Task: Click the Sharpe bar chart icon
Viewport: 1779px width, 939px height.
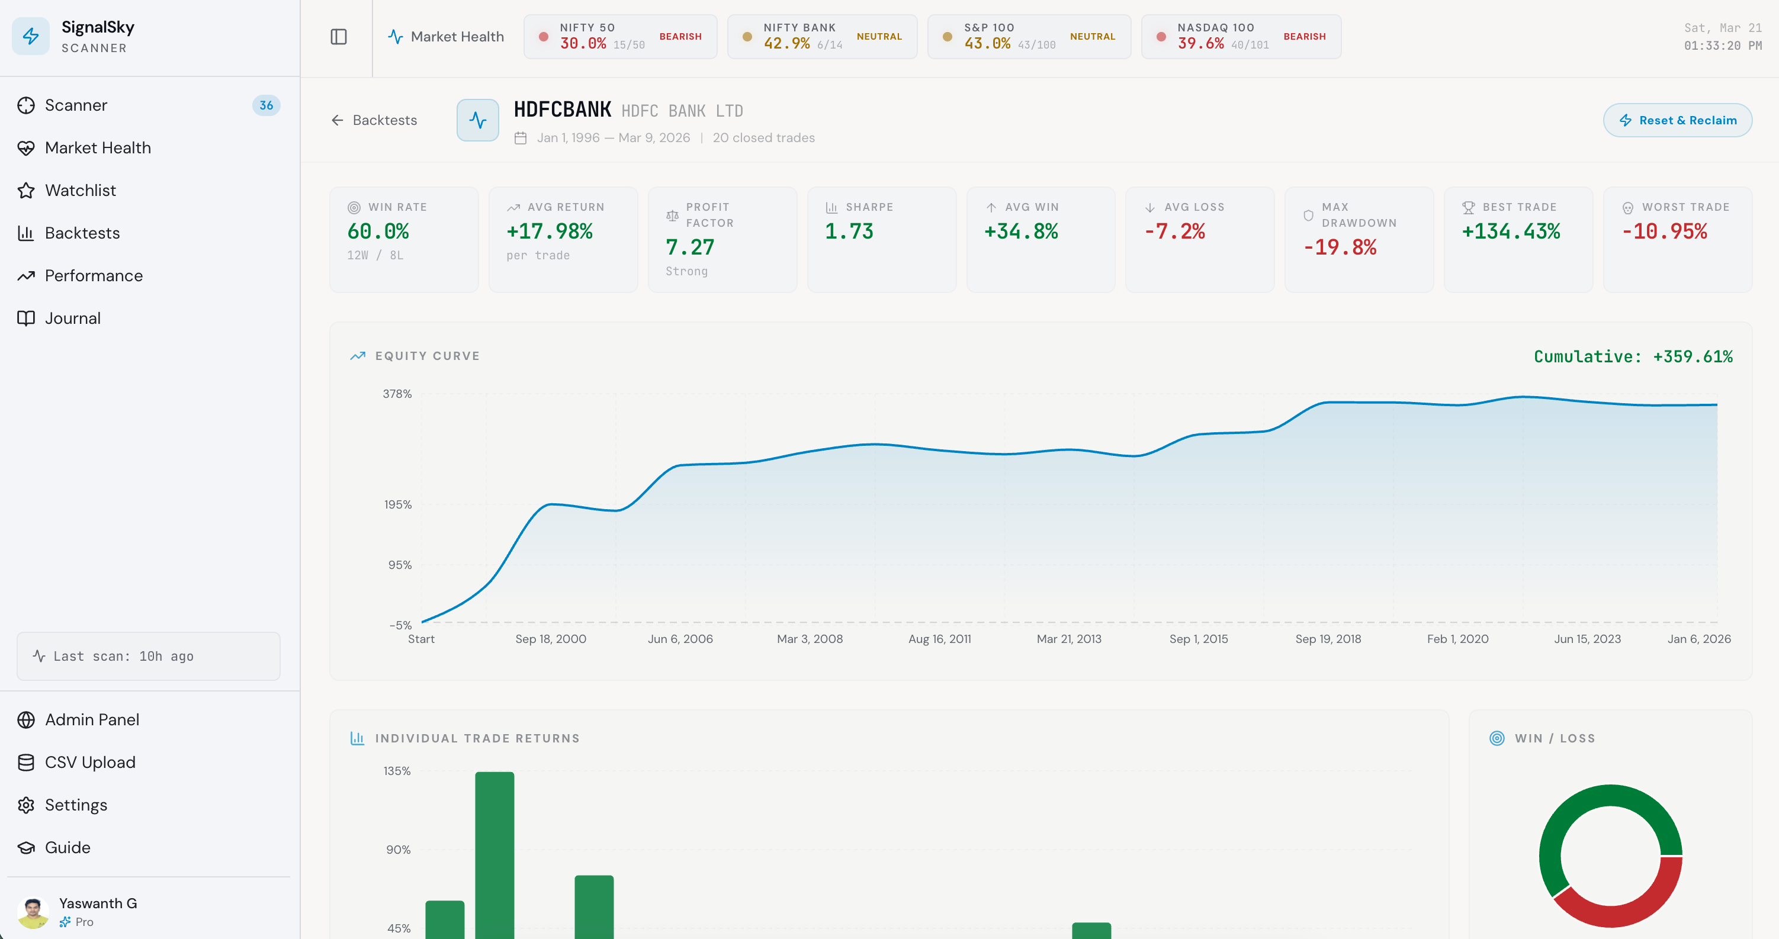Action: [831, 207]
